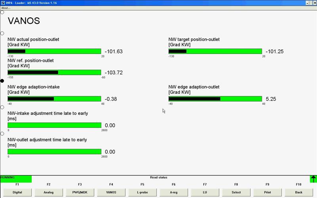Screen dimensions: 317x198
Task: Click the LU button
Action: (x=205, y=192)
